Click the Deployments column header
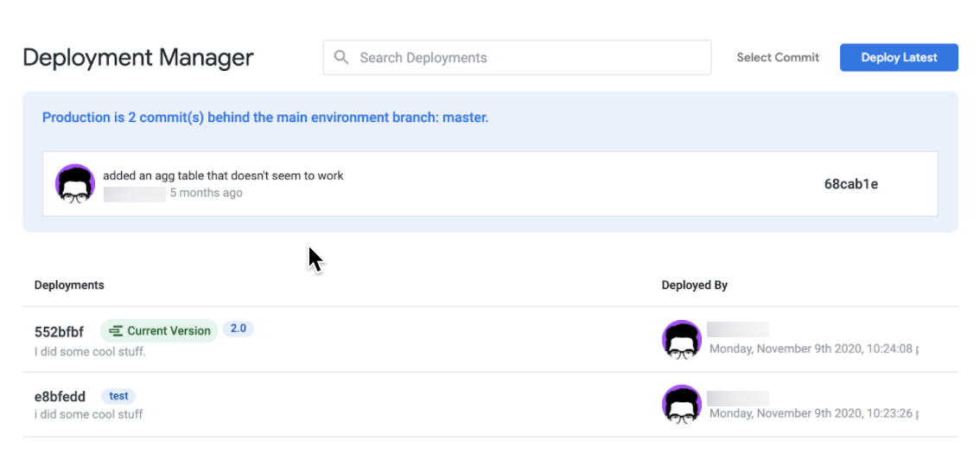 [x=69, y=285]
